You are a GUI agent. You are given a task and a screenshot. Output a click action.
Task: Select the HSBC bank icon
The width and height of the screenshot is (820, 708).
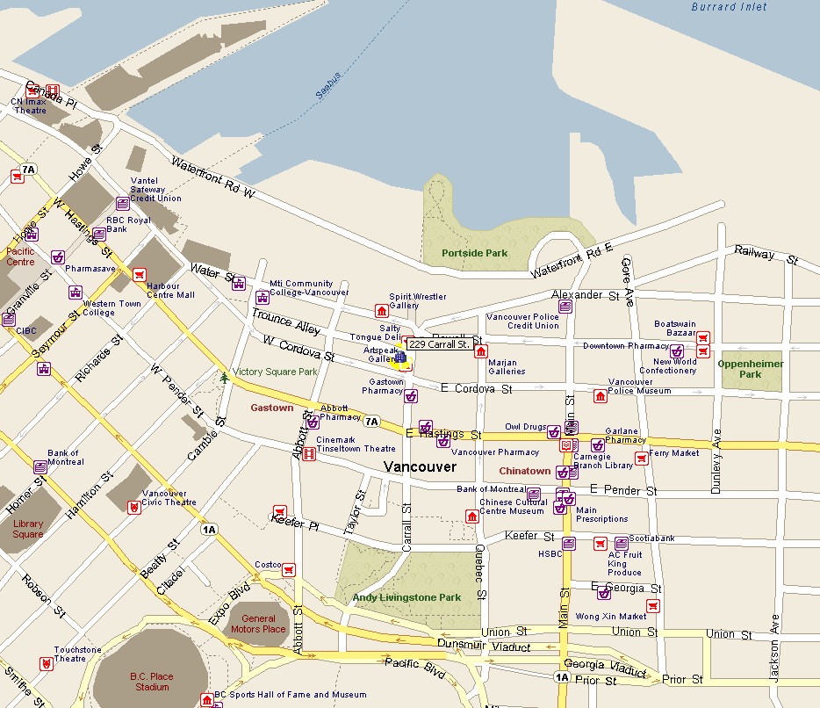coord(569,544)
